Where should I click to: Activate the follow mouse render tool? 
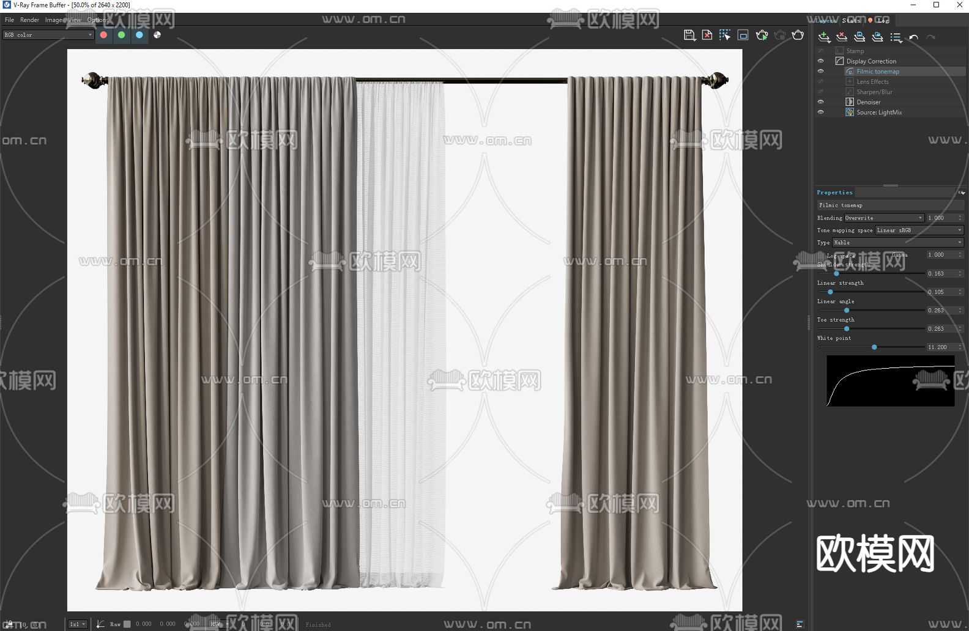coord(725,35)
